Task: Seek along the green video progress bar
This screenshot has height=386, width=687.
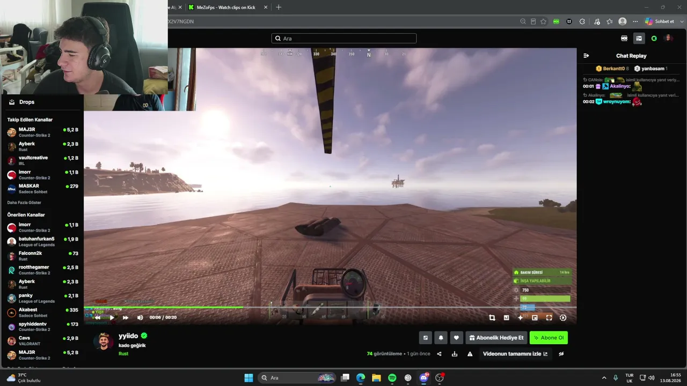Action: coord(330,307)
